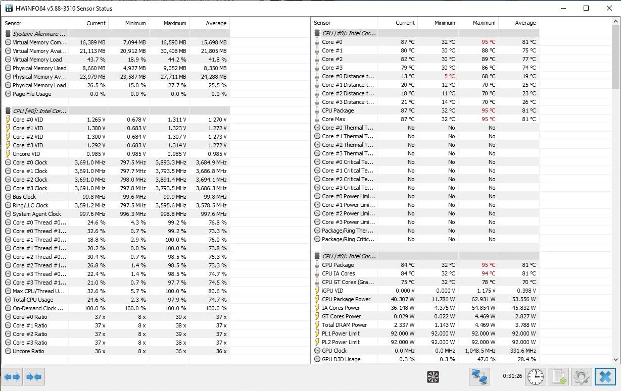This screenshot has width=621, height=392.
Task: Close sensors with the blue X button
Action: pyautogui.click(x=604, y=376)
